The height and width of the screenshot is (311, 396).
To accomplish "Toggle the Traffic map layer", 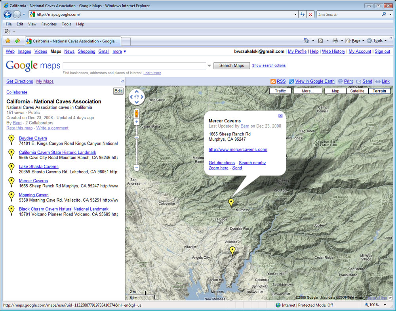I will [280, 91].
